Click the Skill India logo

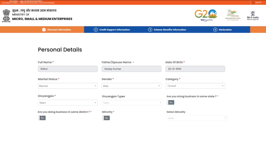pyautogui.click(x=252, y=16)
